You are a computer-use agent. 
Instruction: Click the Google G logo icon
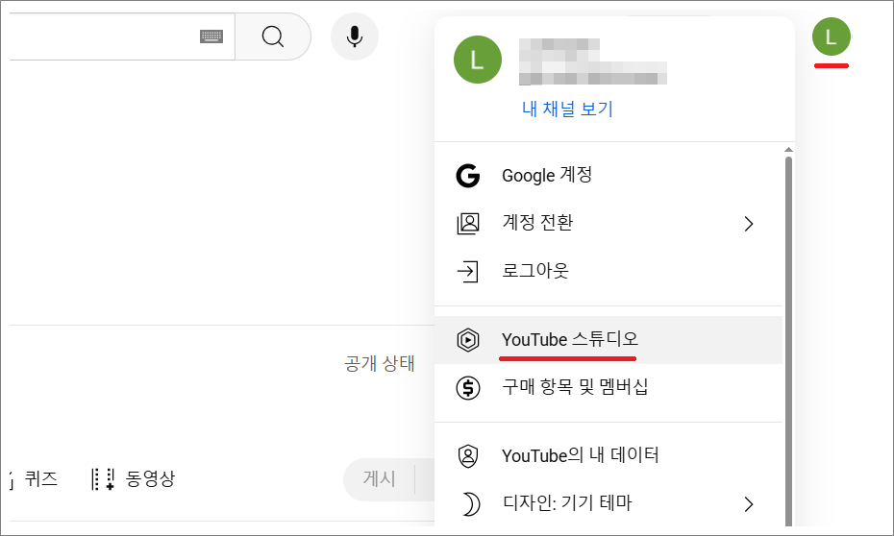(x=468, y=176)
